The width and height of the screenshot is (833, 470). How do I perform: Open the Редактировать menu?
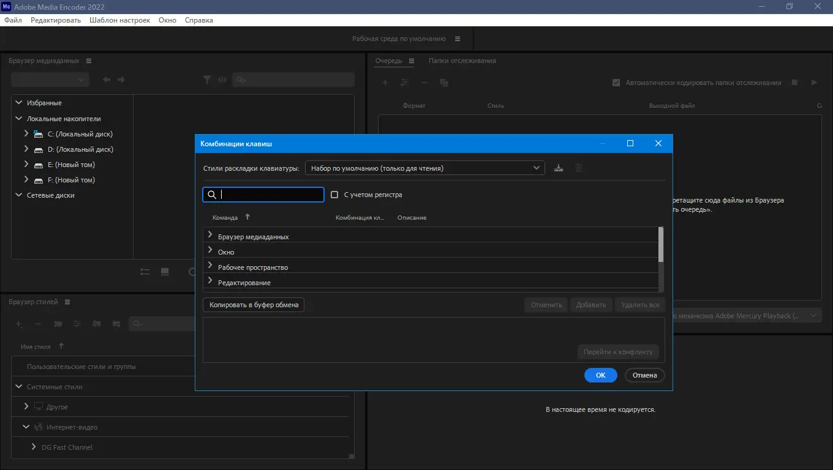(56, 20)
